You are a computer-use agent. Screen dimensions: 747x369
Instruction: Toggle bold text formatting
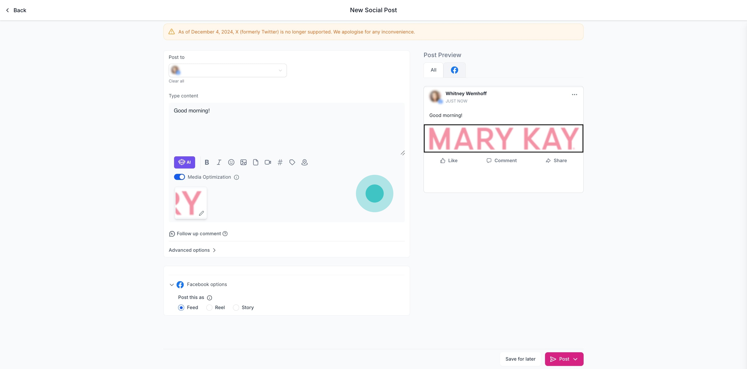[207, 162]
